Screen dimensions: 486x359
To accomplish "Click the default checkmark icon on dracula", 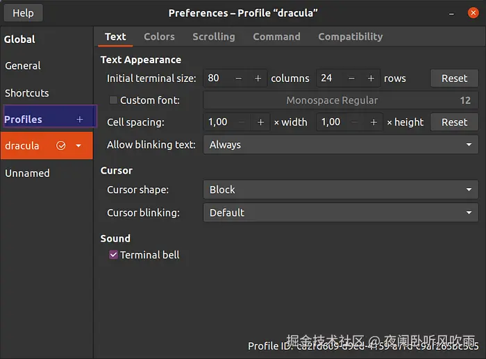I will tap(61, 146).
